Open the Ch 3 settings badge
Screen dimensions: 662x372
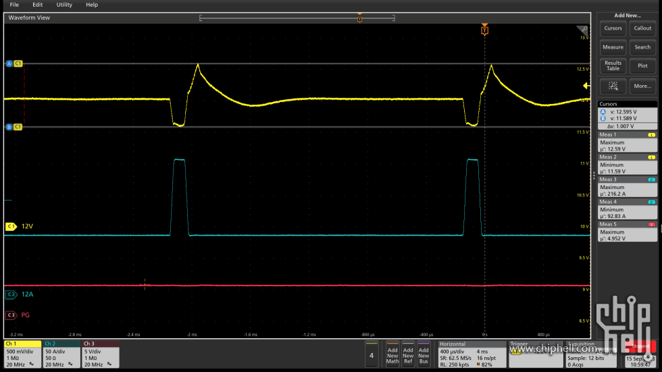click(101, 354)
